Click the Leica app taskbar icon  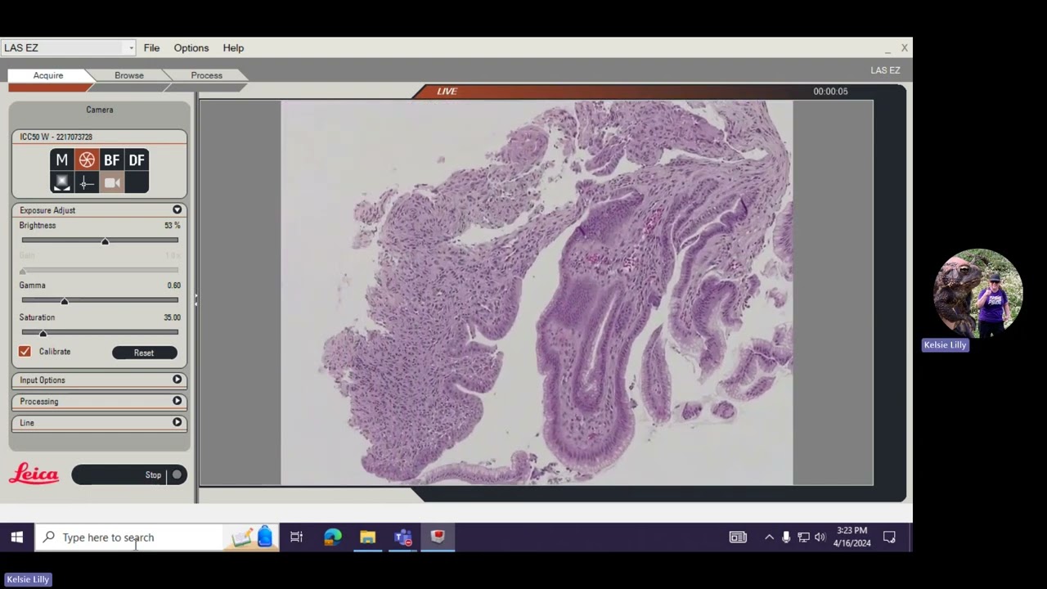click(x=438, y=537)
